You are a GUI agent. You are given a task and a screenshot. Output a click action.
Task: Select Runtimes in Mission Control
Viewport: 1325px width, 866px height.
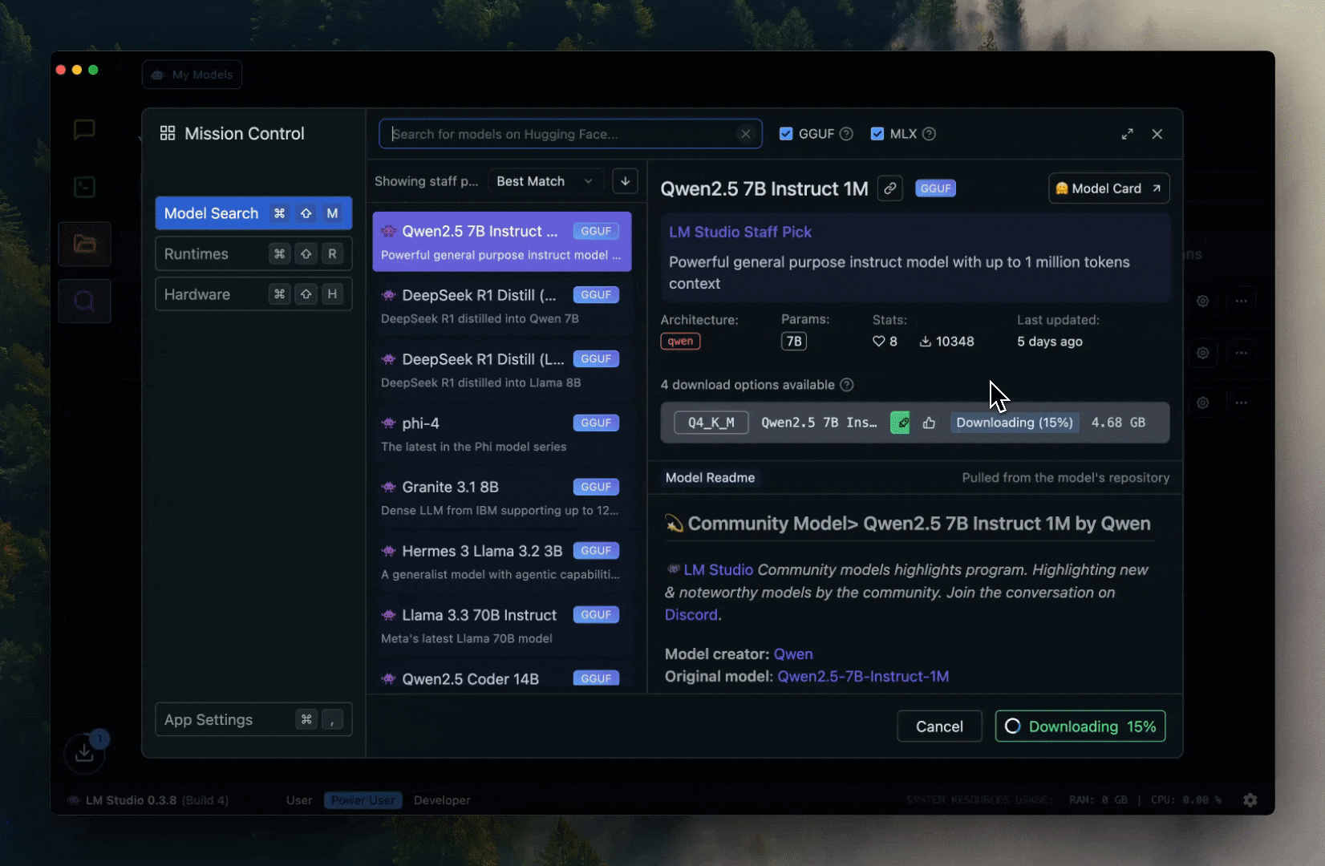[x=253, y=254]
